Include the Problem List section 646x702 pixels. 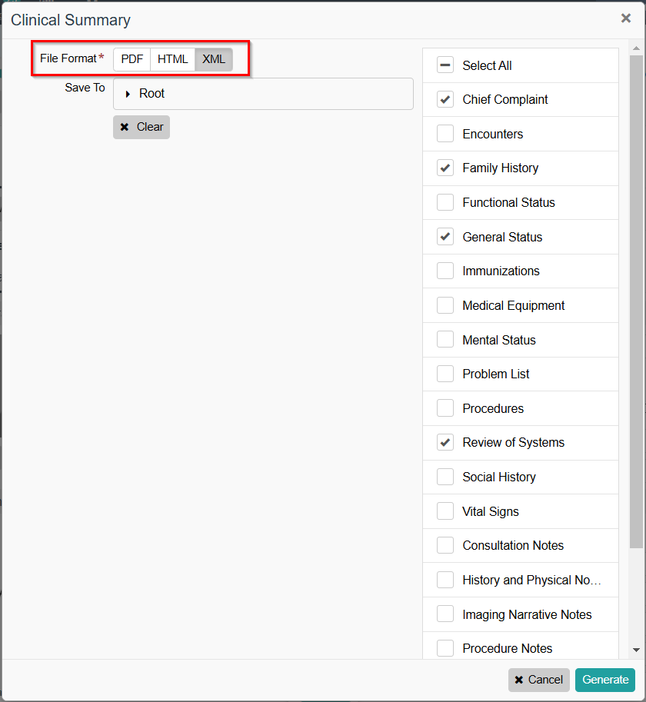pos(445,374)
